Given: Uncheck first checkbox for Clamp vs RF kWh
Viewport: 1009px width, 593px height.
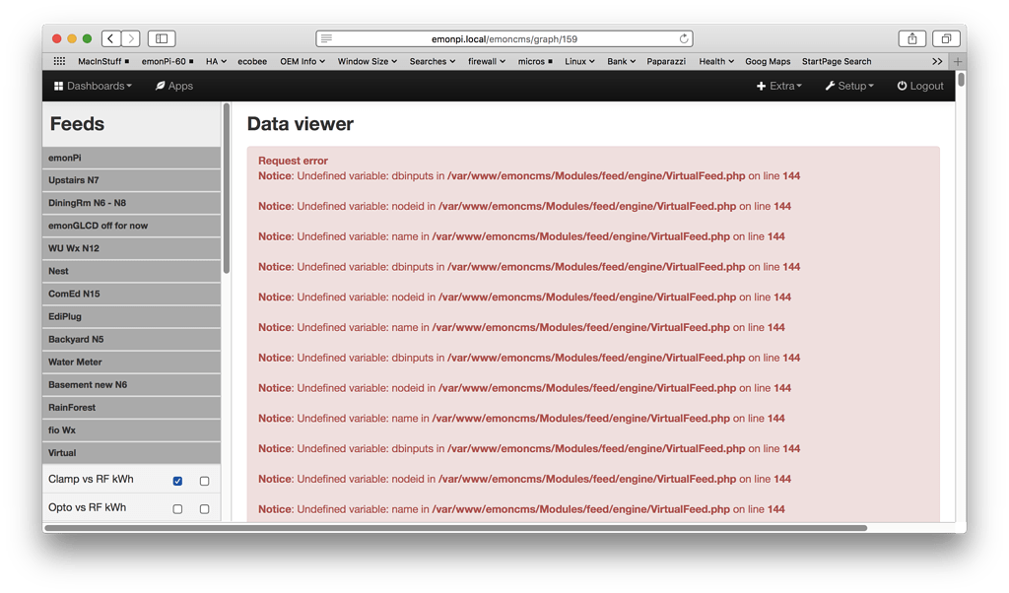Looking at the screenshot, I should (177, 481).
